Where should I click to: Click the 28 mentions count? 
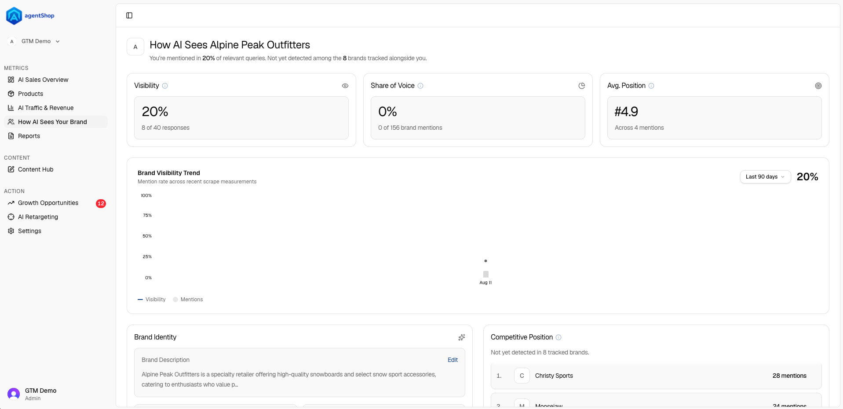point(789,376)
